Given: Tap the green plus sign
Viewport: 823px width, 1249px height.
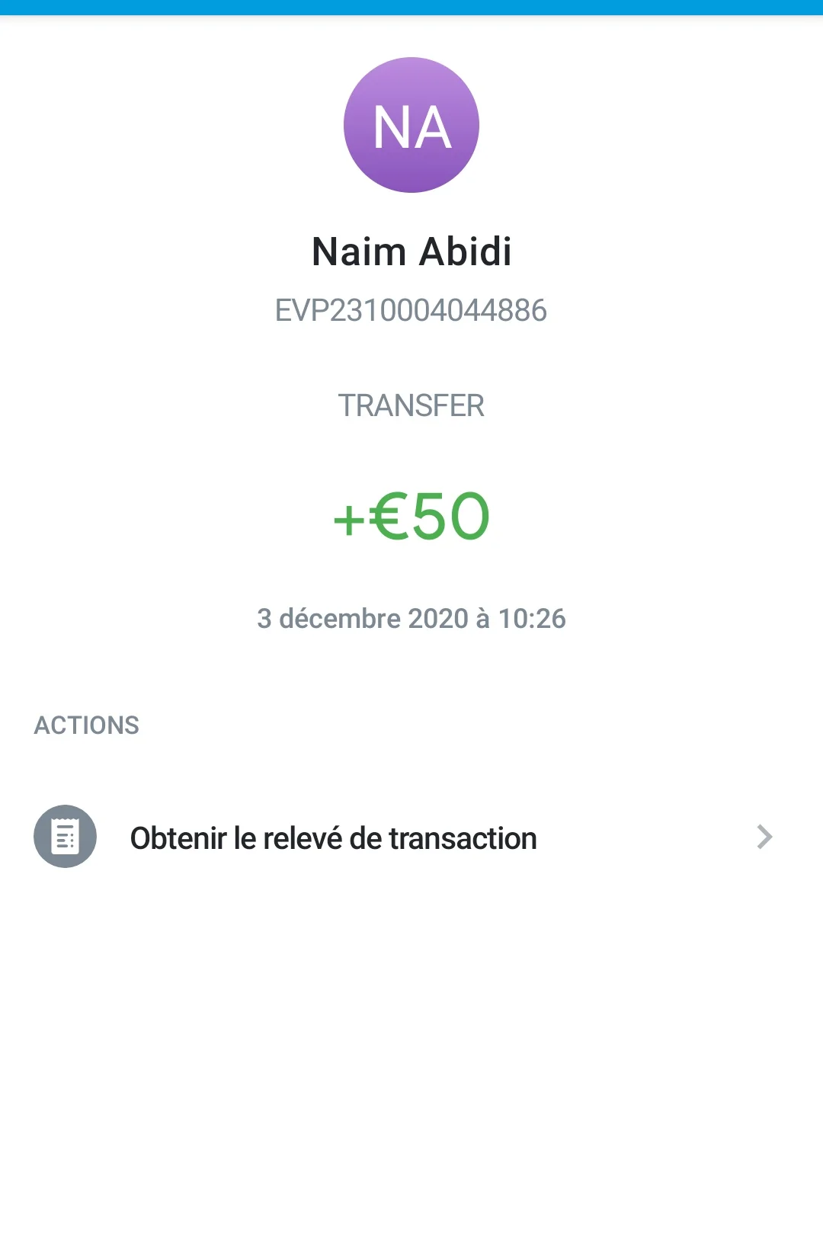Looking at the screenshot, I should (x=349, y=520).
